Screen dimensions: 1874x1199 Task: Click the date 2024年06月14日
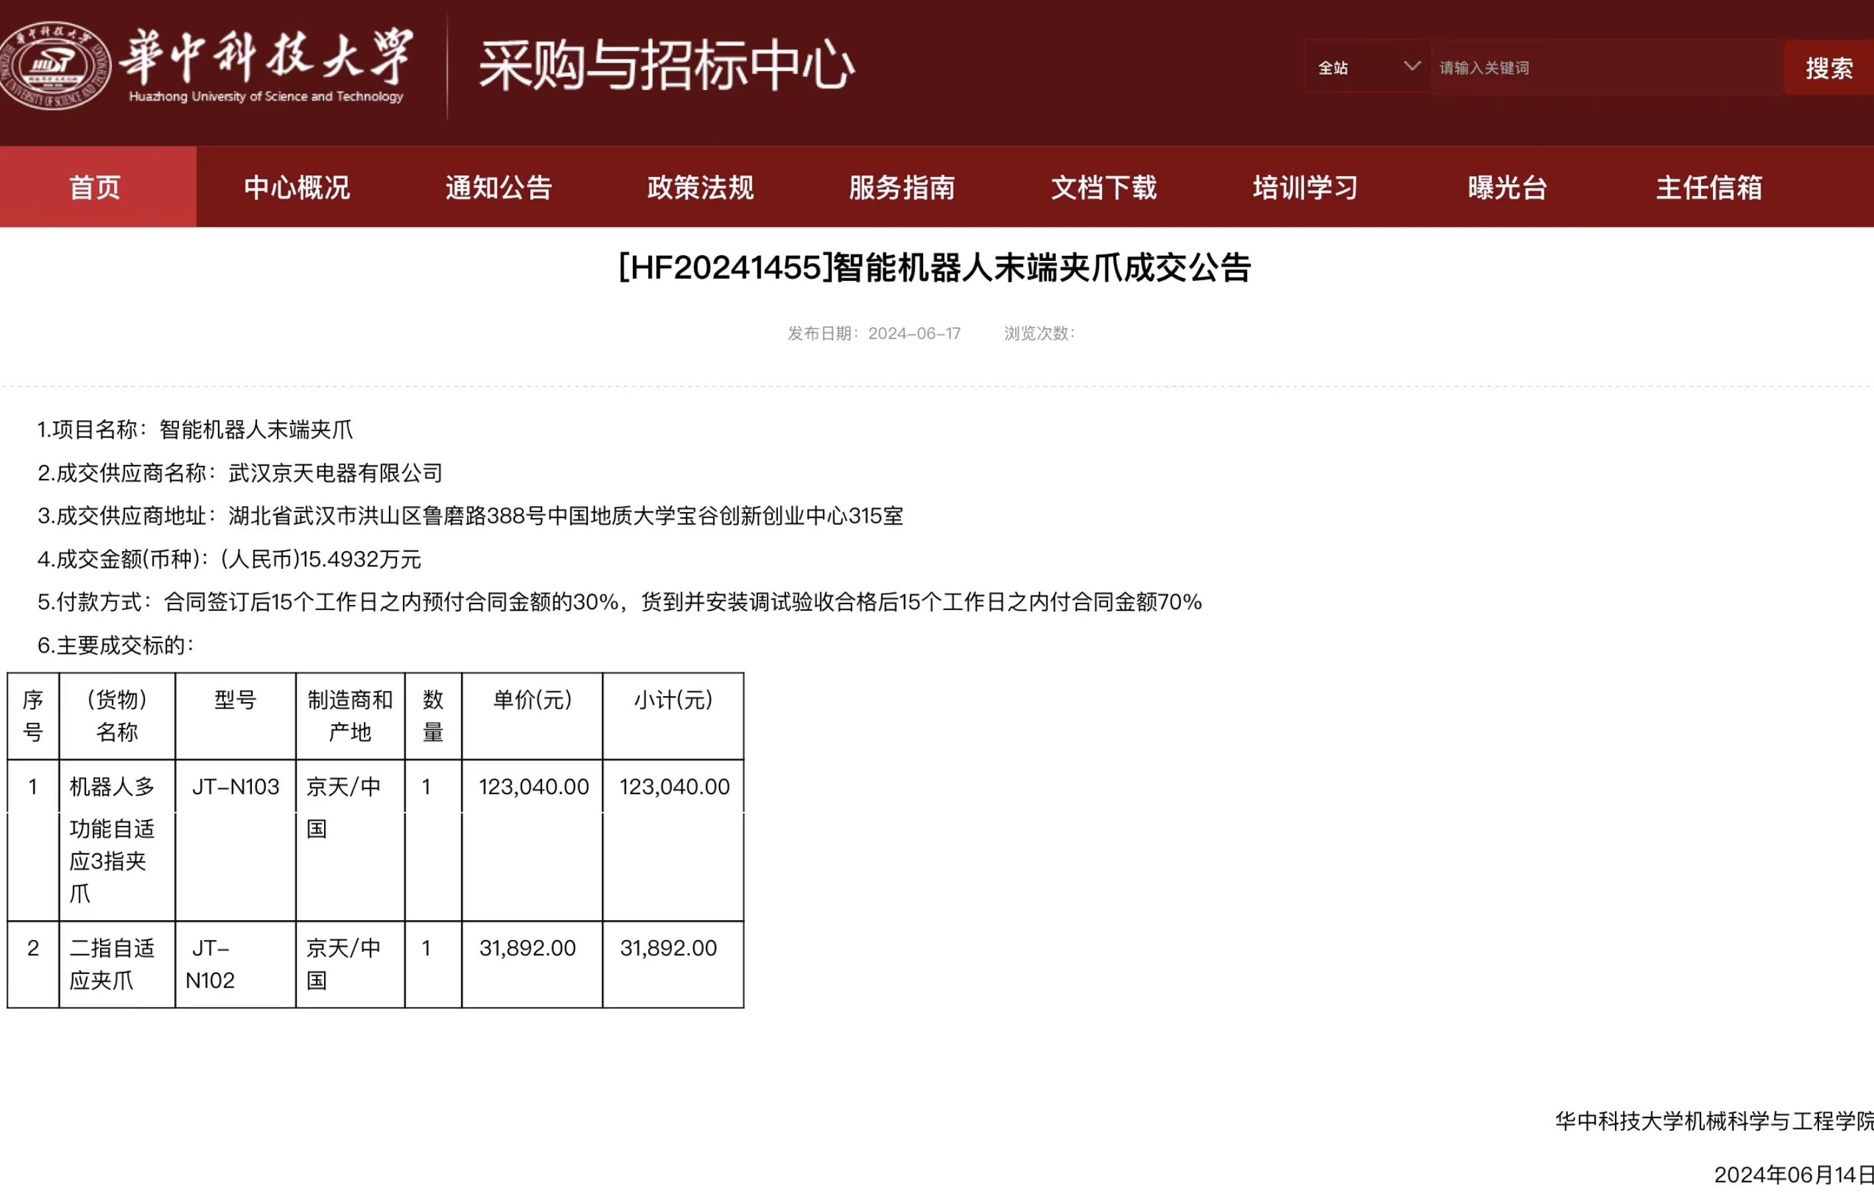(1794, 1175)
